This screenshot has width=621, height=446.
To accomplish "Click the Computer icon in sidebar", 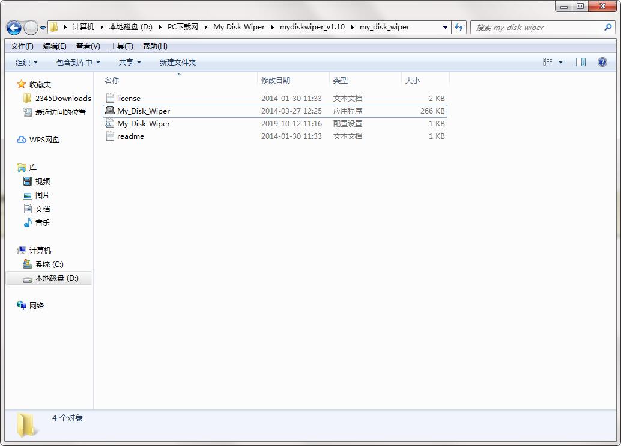I will (x=22, y=250).
